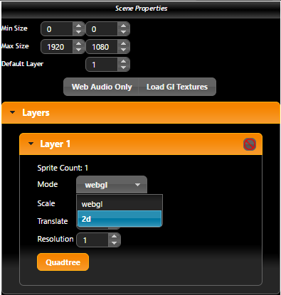Decrease the Default Layer value

coord(123,68)
